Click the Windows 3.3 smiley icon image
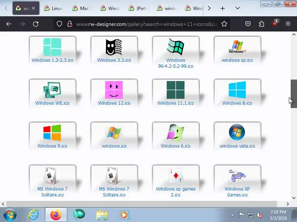The height and width of the screenshot is (222, 297). (x=114, y=47)
